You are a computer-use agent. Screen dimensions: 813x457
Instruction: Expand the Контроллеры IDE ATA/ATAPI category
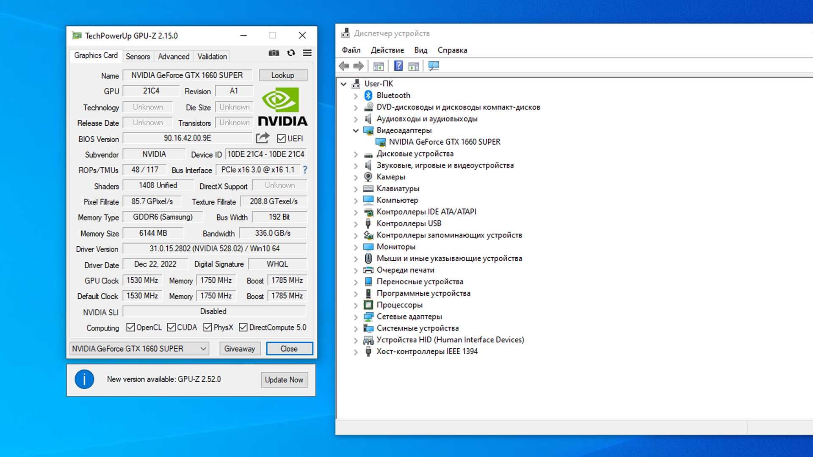(356, 212)
